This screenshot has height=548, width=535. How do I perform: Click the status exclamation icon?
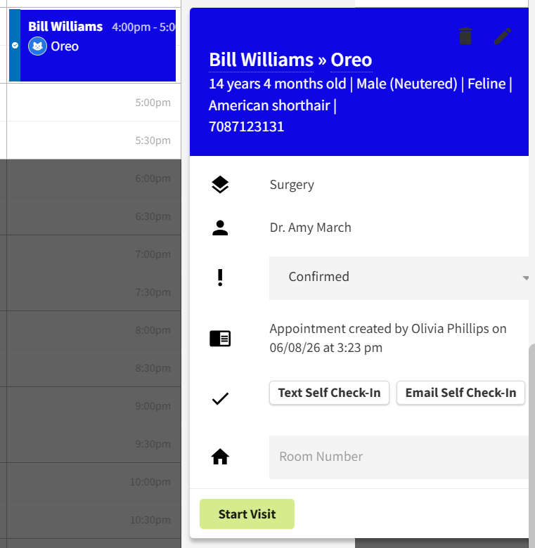click(220, 278)
